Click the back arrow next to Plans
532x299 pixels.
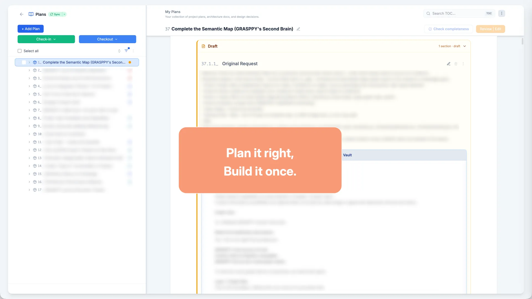tap(22, 14)
